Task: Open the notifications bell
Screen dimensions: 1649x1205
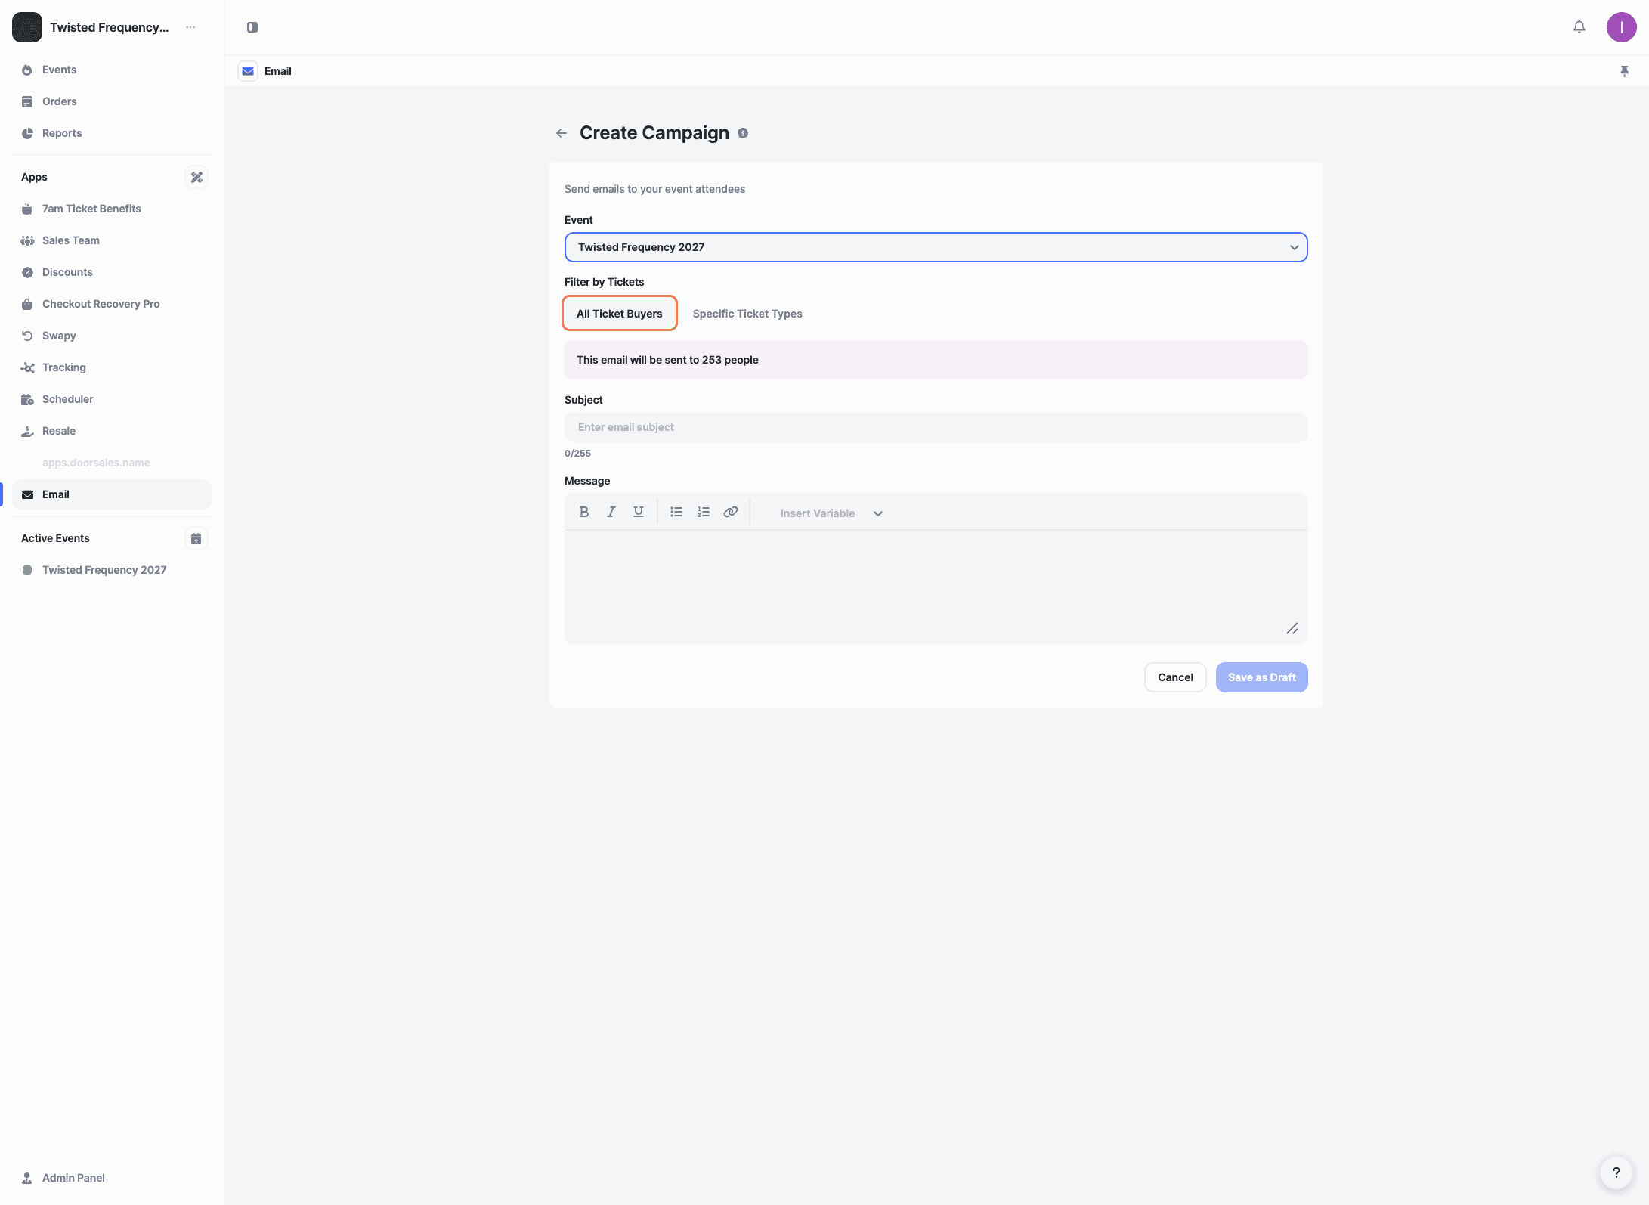Action: (x=1579, y=27)
